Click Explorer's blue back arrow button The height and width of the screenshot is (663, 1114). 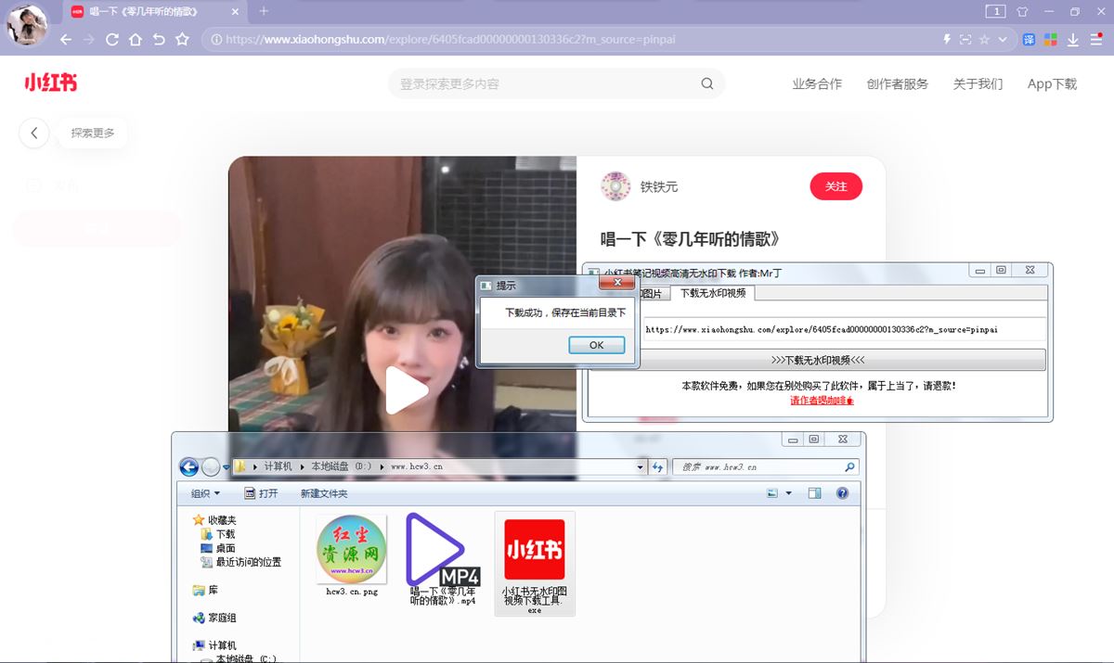tap(189, 467)
